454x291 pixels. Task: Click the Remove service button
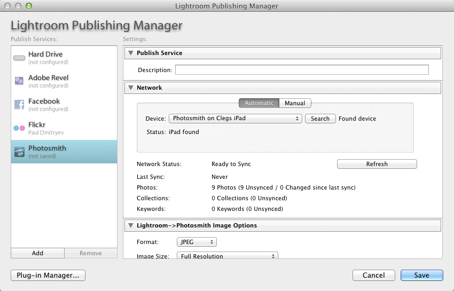[x=91, y=253]
